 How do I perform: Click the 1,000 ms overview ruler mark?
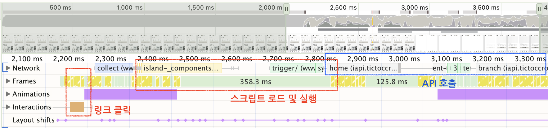tap(130, 7)
